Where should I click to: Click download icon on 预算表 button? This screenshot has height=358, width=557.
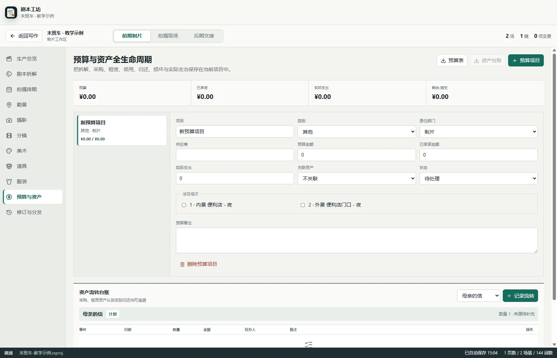[443, 60]
